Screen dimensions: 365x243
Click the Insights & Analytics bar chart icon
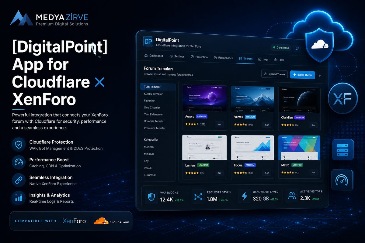click(x=19, y=198)
